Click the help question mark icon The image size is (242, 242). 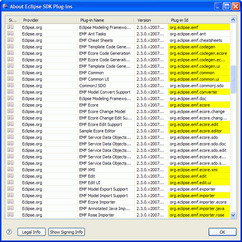coord(9,232)
